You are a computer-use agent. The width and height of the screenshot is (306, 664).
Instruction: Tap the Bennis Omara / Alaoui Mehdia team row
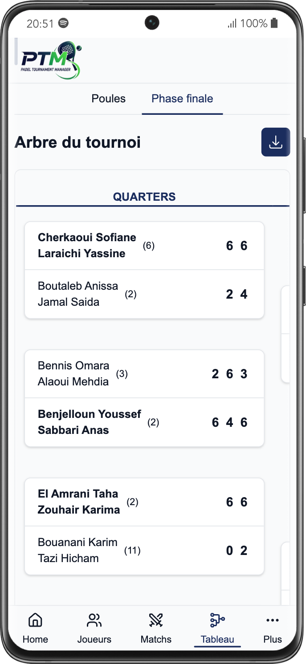tap(144, 374)
